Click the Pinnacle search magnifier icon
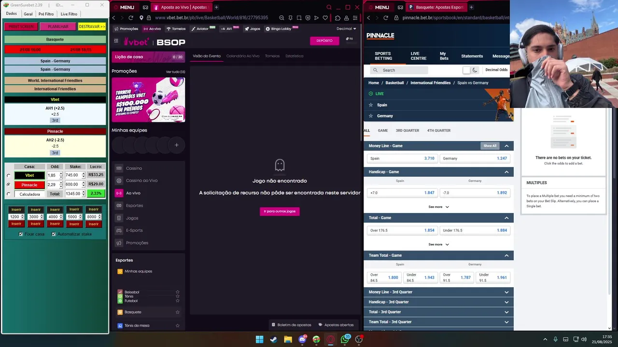This screenshot has width=618, height=347. (x=376, y=70)
